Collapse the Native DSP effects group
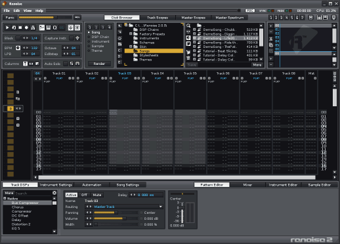Image resolution: width=340 pixels, height=244 pixels. point(5,198)
